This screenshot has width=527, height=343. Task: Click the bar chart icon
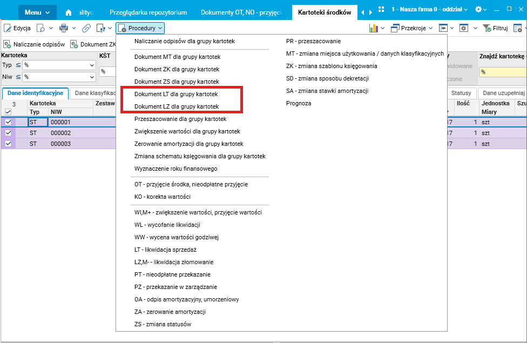[374, 28]
